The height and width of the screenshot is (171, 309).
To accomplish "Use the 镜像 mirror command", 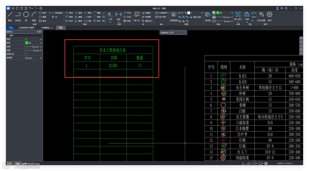I will click(78, 17).
